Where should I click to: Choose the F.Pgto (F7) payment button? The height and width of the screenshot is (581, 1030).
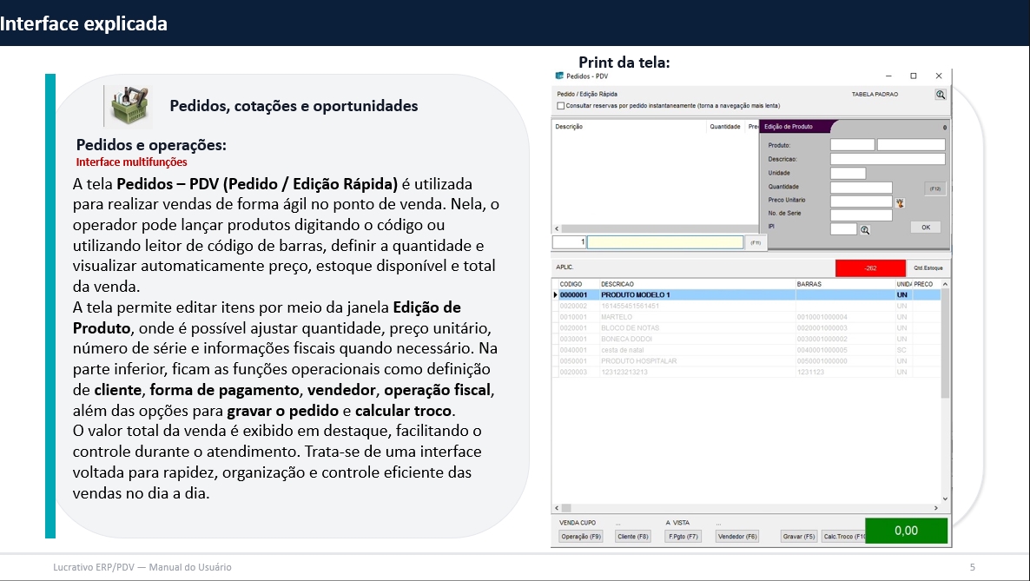[x=683, y=537]
